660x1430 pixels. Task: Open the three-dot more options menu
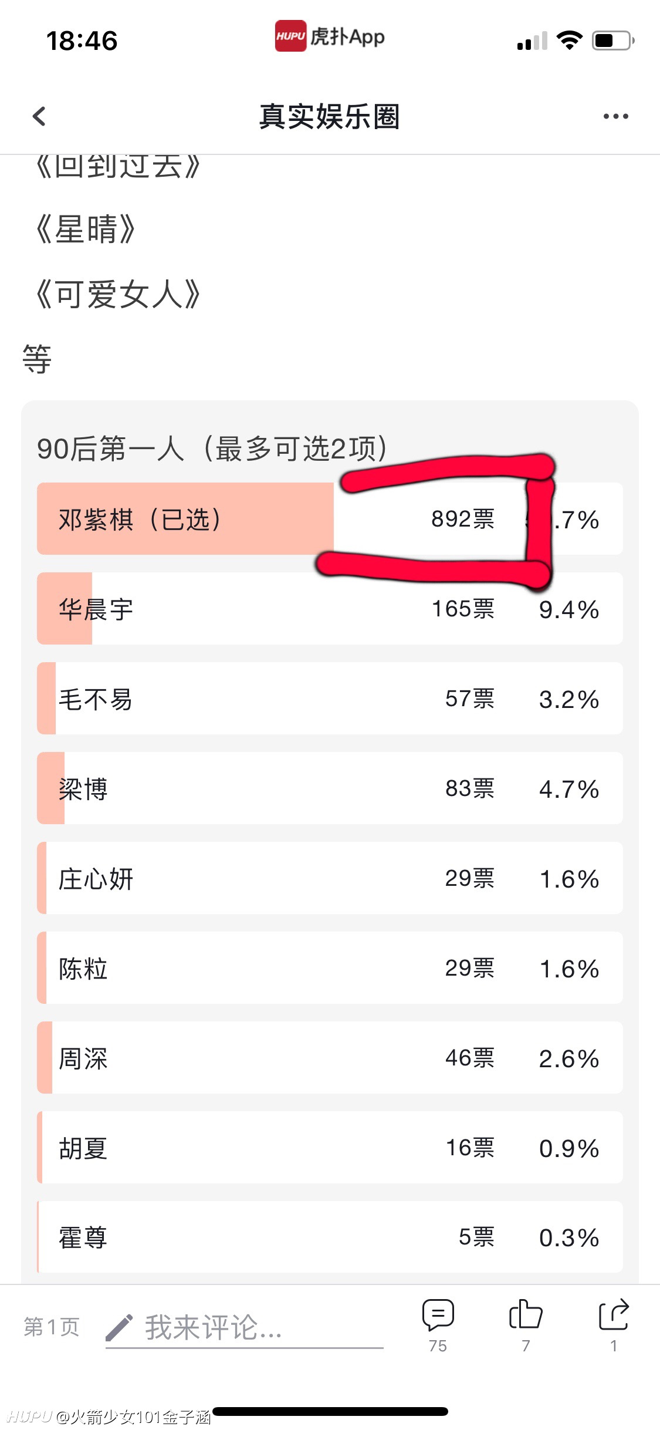615,116
